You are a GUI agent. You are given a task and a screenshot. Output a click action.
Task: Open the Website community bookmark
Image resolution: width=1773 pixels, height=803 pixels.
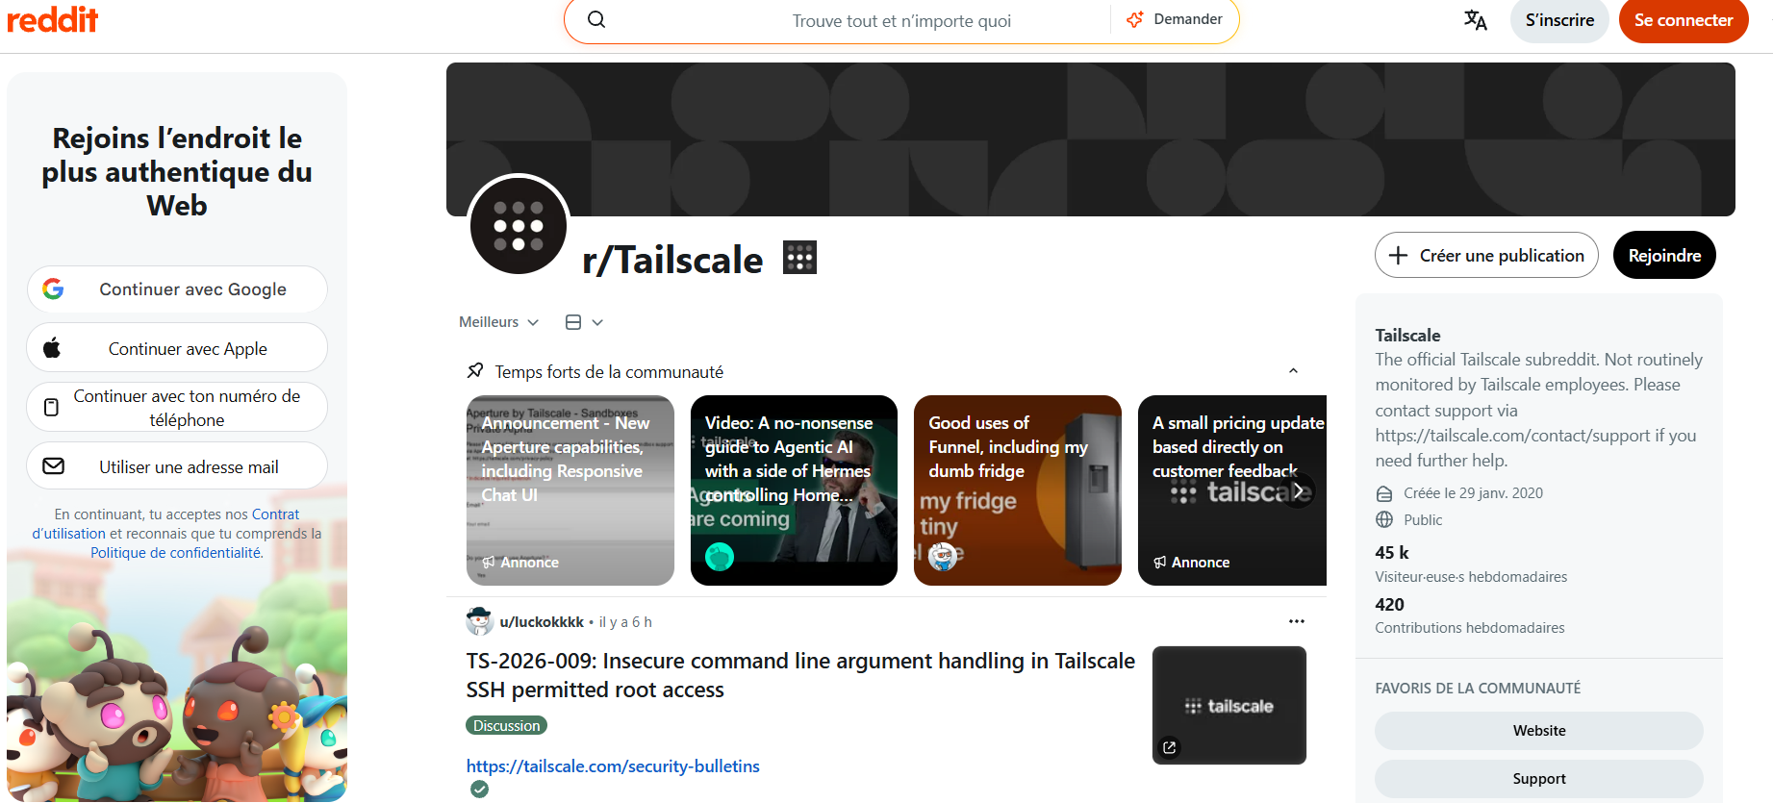tap(1539, 731)
